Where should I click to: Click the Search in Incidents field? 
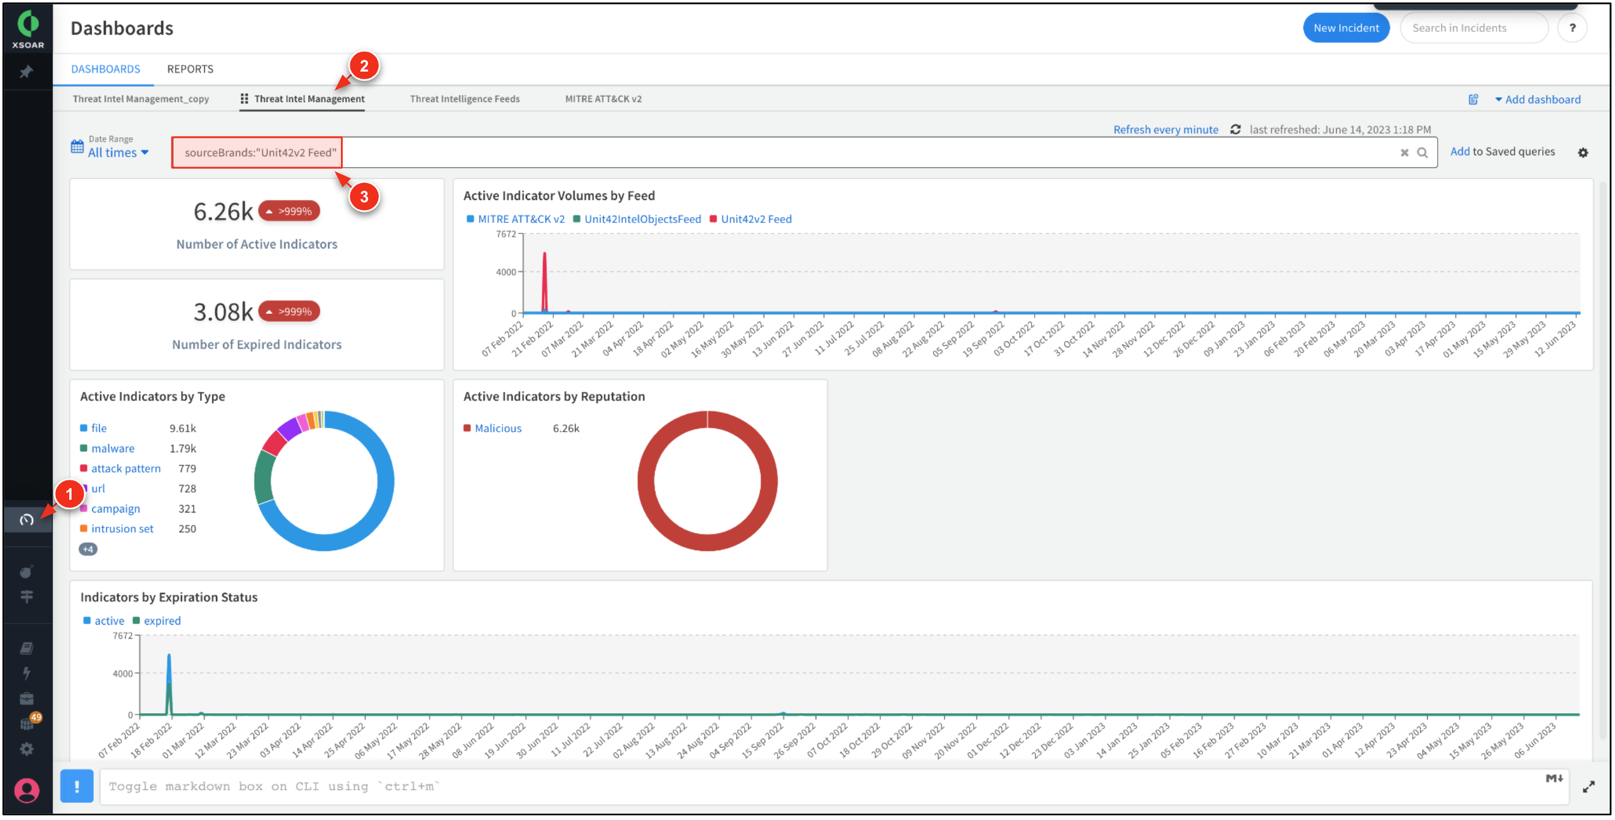coord(1474,28)
